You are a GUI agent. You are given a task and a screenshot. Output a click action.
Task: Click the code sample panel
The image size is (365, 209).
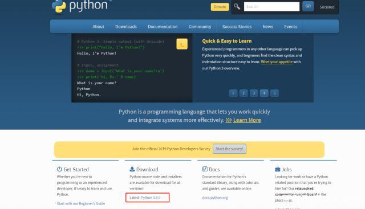point(132,68)
